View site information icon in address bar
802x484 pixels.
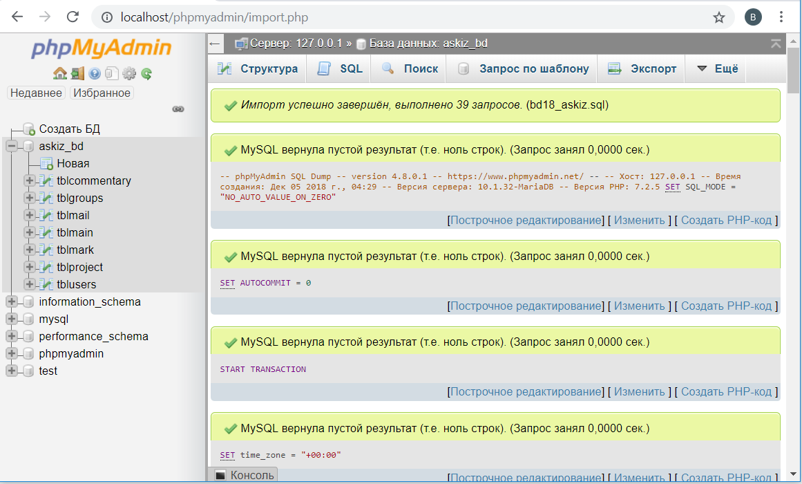107,17
